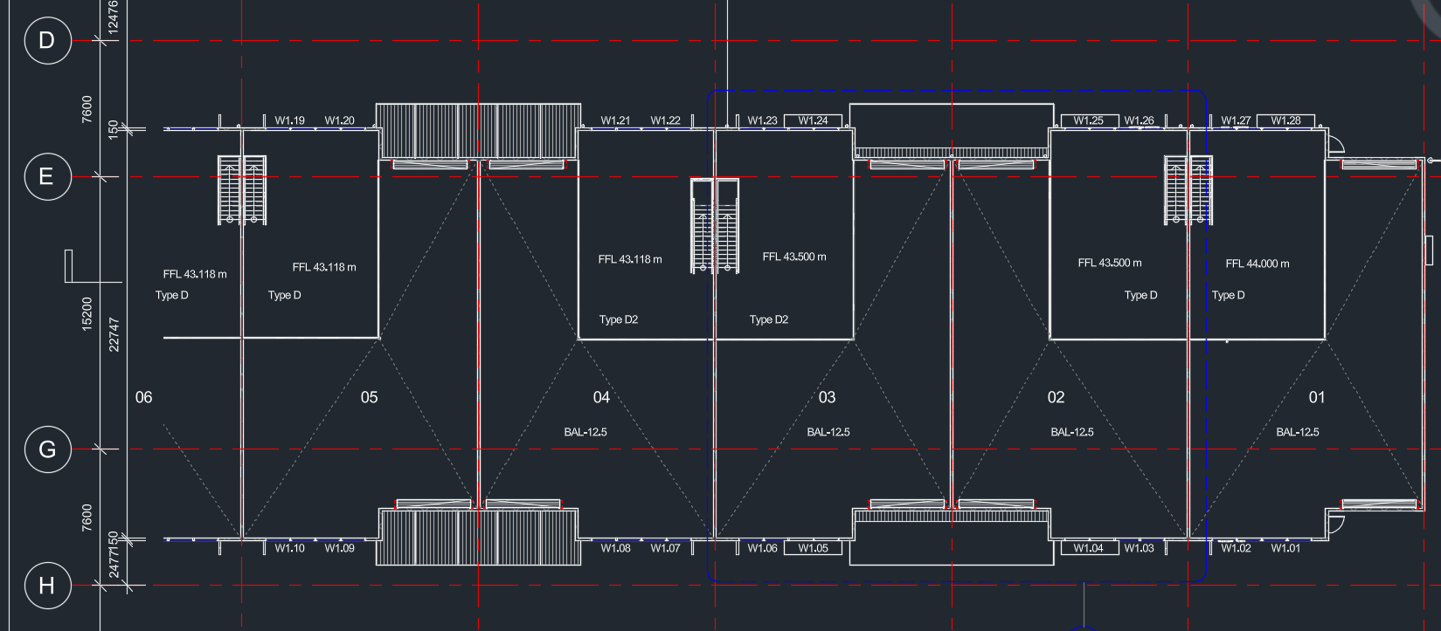Click boxed window tag W1.25

pyautogui.click(x=1089, y=120)
